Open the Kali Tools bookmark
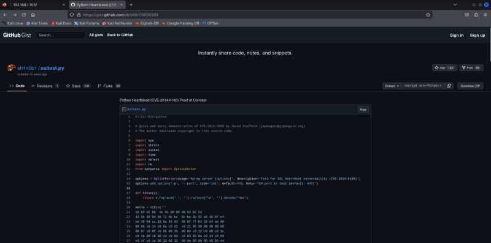Viewport: 491px width, 243px height. coord(37,23)
